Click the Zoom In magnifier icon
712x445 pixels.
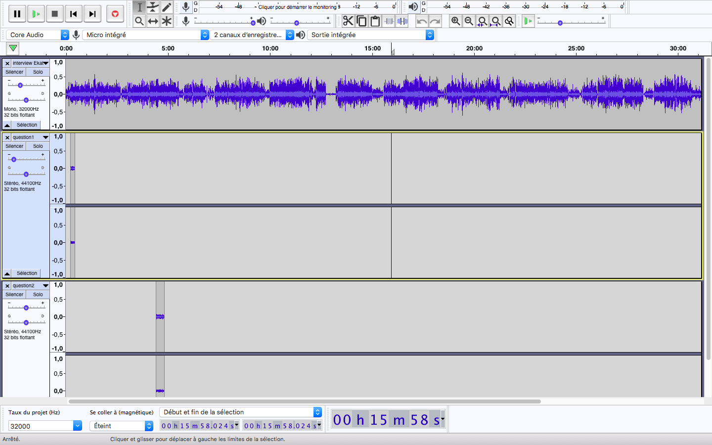tap(455, 21)
